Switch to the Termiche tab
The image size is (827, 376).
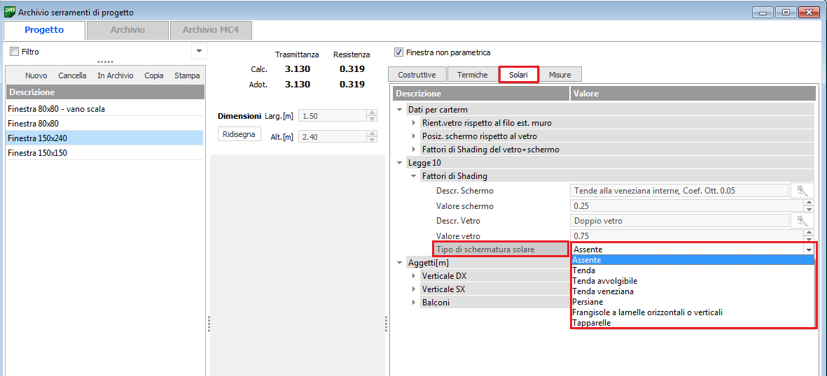472,75
